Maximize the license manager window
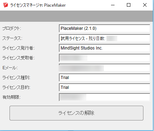The width and height of the screenshot is (154, 131). pyautogui.click(x=129, y=5)
